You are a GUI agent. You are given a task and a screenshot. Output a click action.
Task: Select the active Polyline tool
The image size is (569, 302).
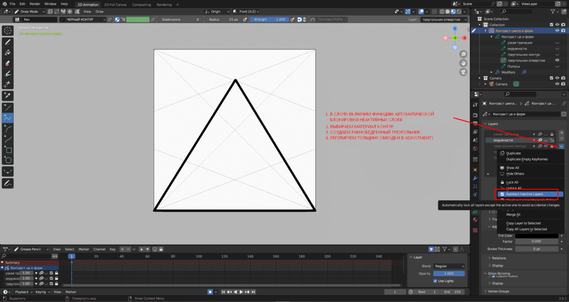8,118
